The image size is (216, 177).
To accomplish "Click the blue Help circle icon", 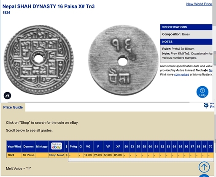I will pos(202,92).
